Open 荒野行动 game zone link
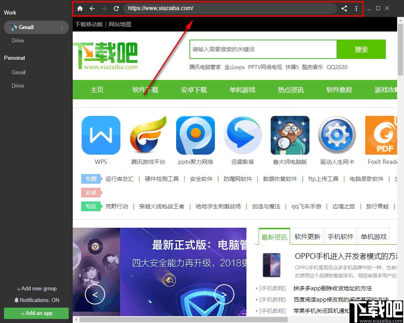The height and width of the screenshot is (323, 404). (117, 206)
